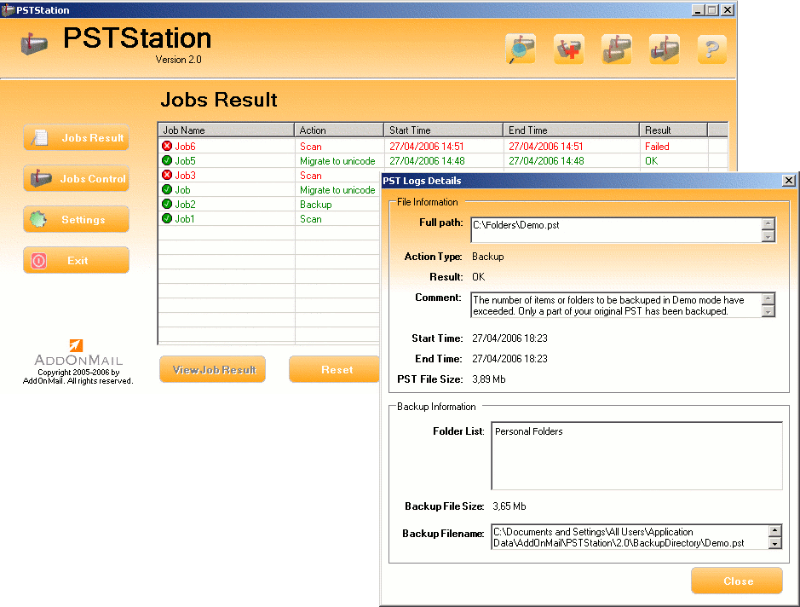Sort the table by End Time column header

pos(572,130)
